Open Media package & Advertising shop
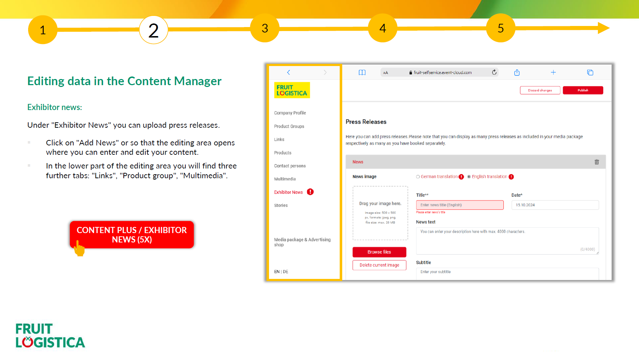This screenshot has width=639, height=359. coord(302,242)
